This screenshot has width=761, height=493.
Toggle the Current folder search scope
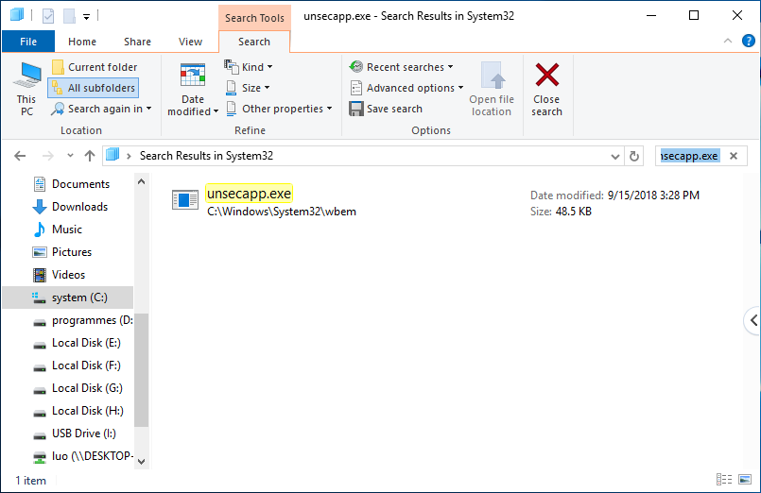[x=94, y=67]
